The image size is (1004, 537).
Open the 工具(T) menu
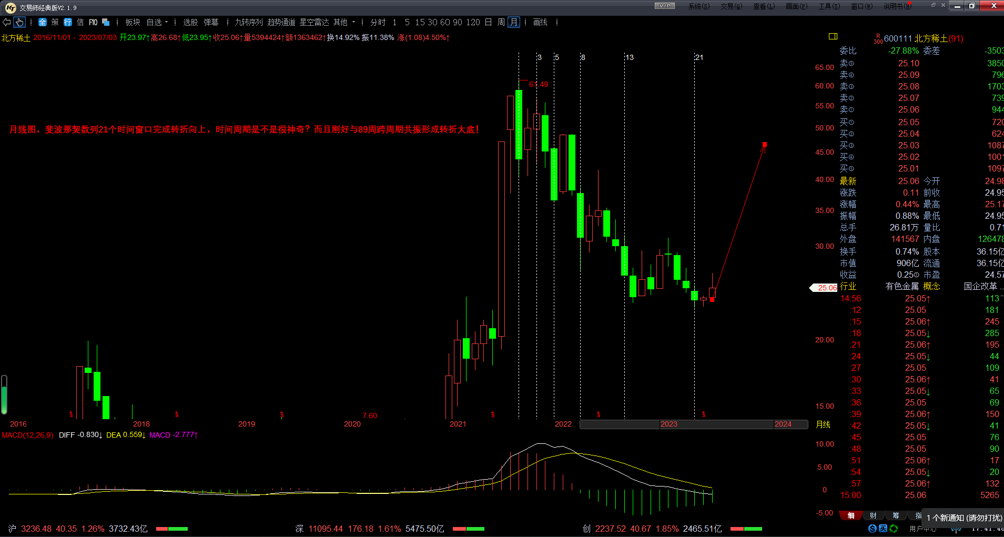pyautogui.click(x=829, y=6)
